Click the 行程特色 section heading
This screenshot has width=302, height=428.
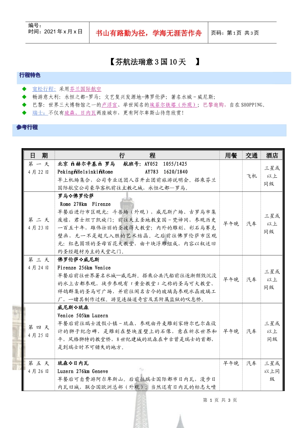tap(30, 75)
